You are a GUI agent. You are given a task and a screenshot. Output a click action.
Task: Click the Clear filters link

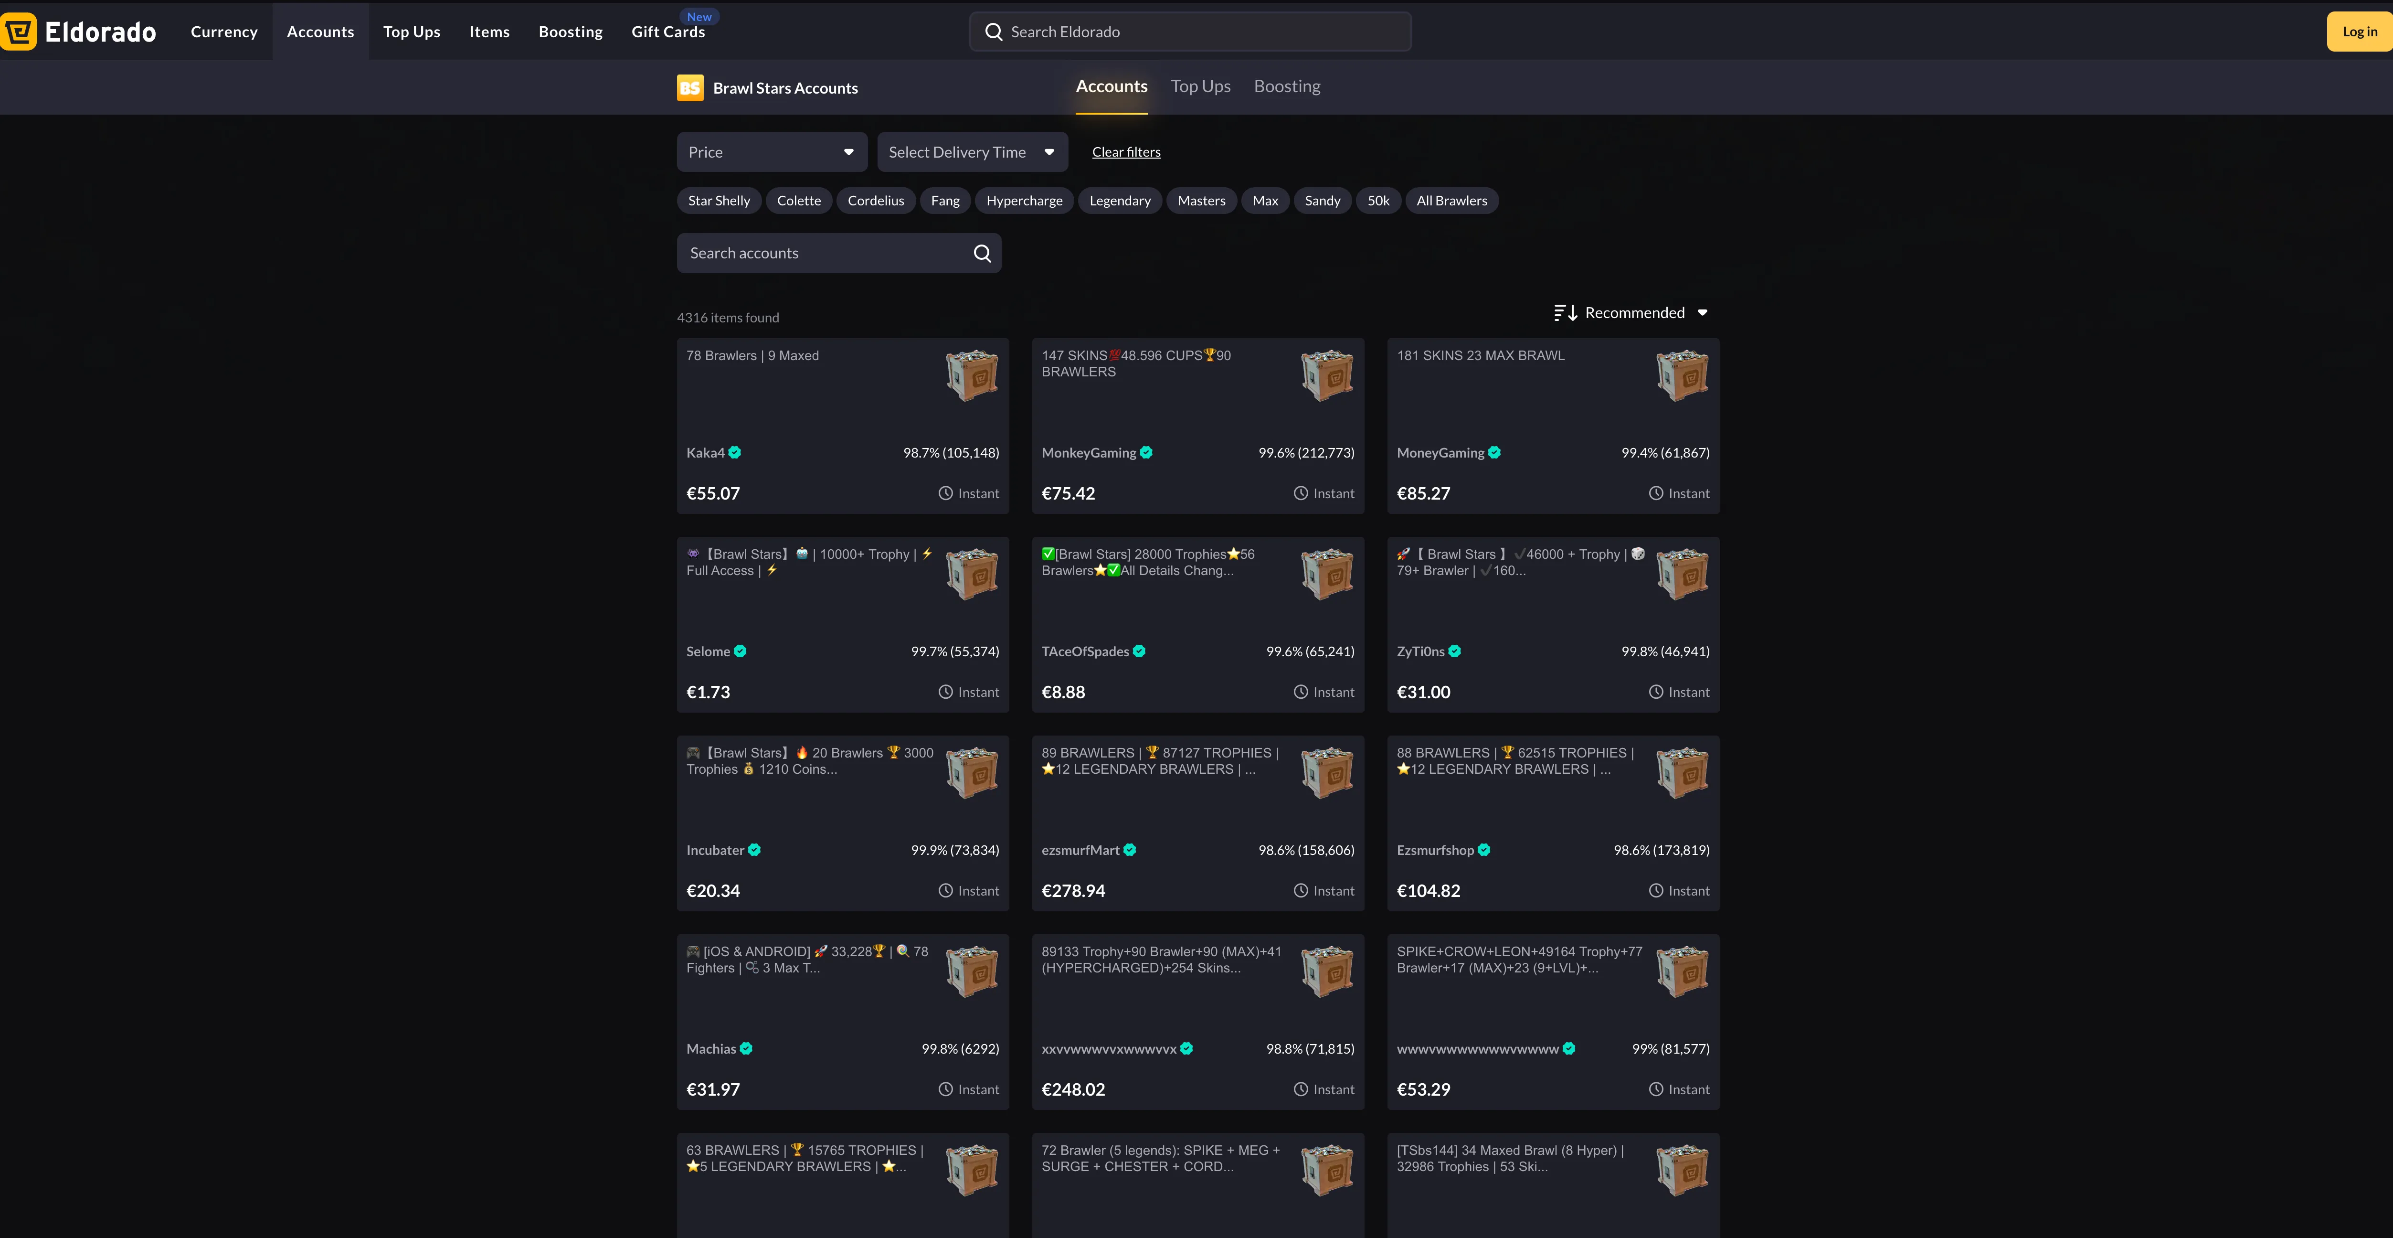(x=1126, y=152)
